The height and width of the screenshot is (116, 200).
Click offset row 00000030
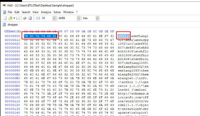(13, 47)
